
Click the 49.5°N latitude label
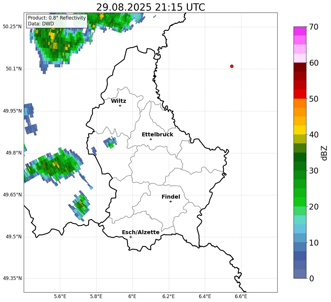click(x=14, y=237)
